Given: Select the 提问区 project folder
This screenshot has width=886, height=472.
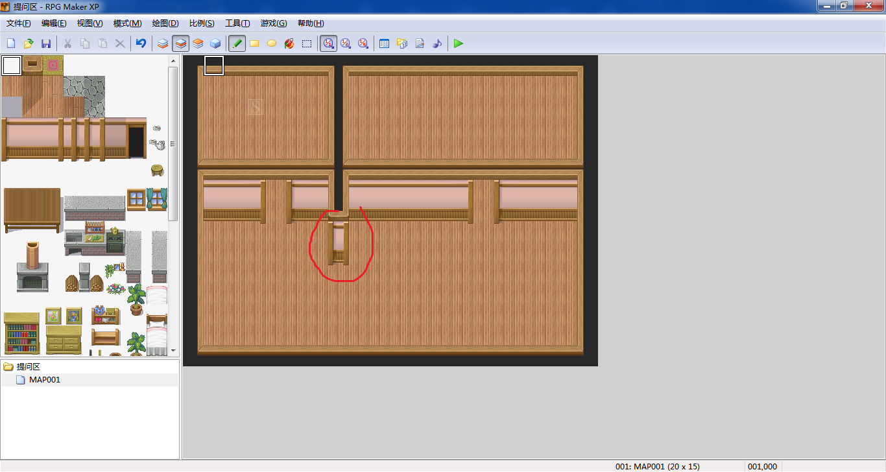Looking at the screenshot, I should pos(28,367).
